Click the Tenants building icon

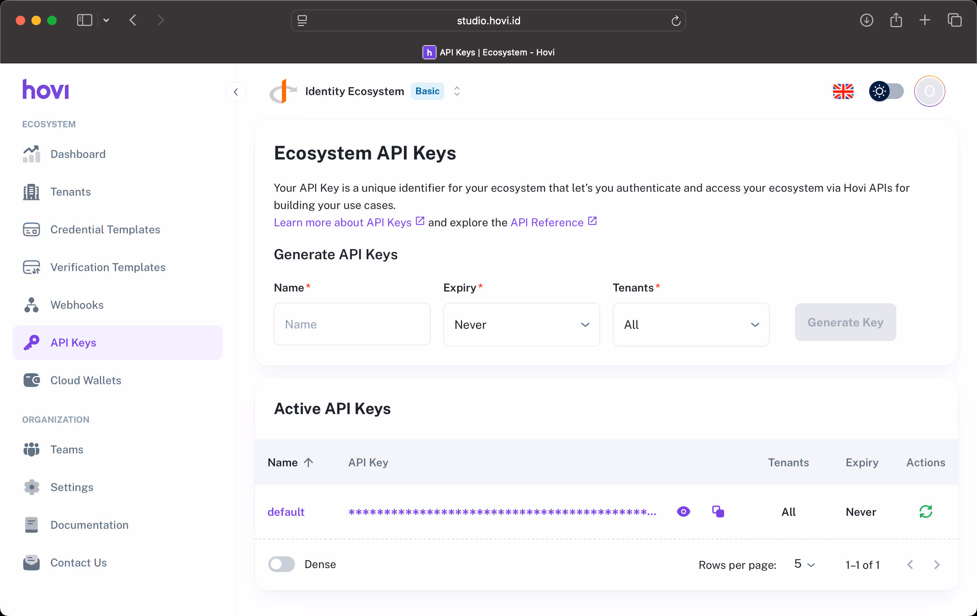pyautogui.click(x=31, y=192)
